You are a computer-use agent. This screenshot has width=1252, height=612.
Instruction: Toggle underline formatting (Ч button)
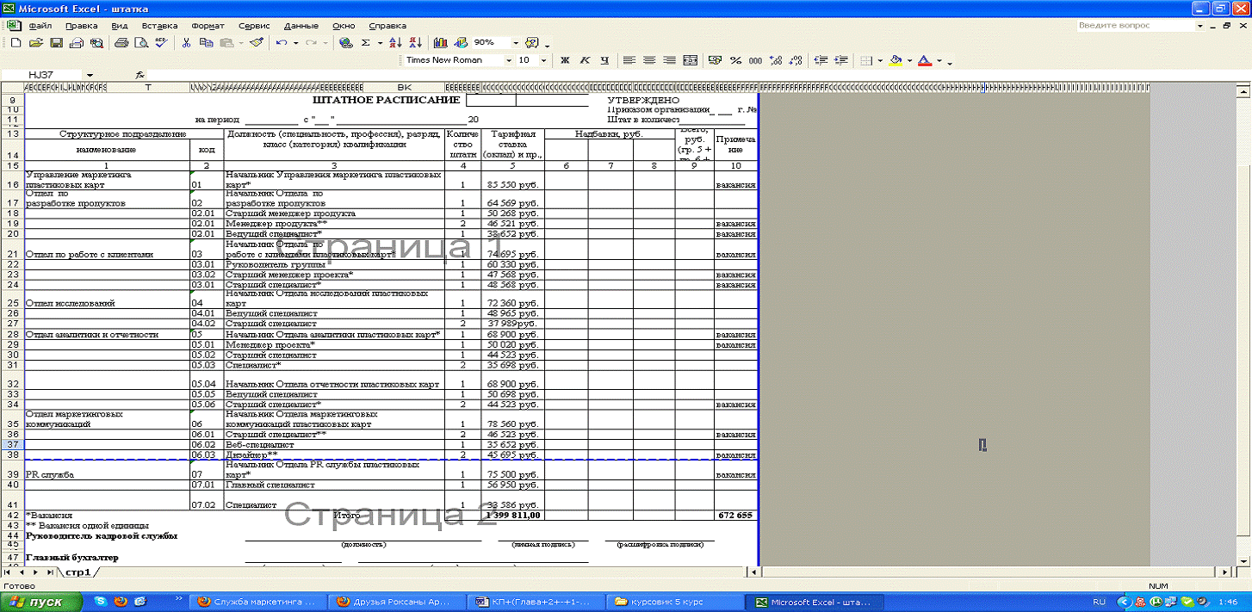coord(604,60)
